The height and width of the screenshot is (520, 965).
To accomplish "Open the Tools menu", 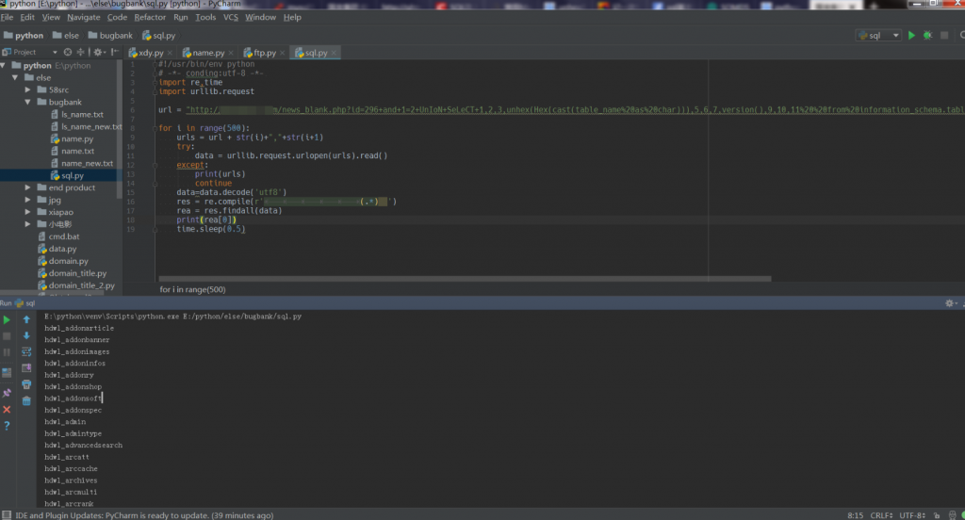I will [205, 17].
